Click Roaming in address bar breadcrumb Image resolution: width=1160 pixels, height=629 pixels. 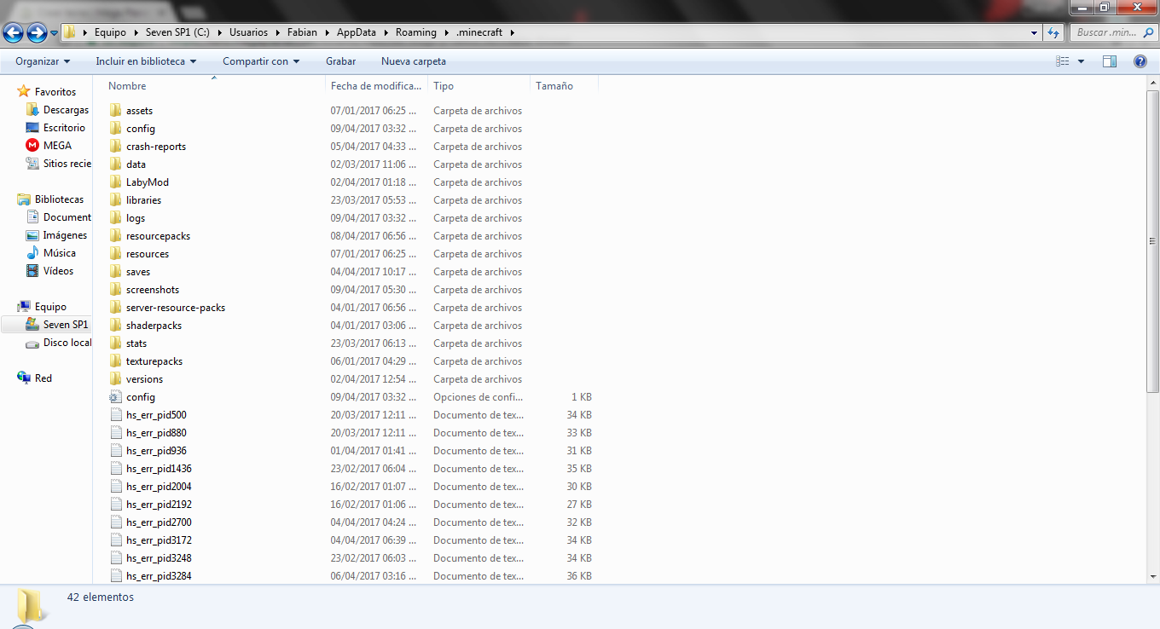415,32
